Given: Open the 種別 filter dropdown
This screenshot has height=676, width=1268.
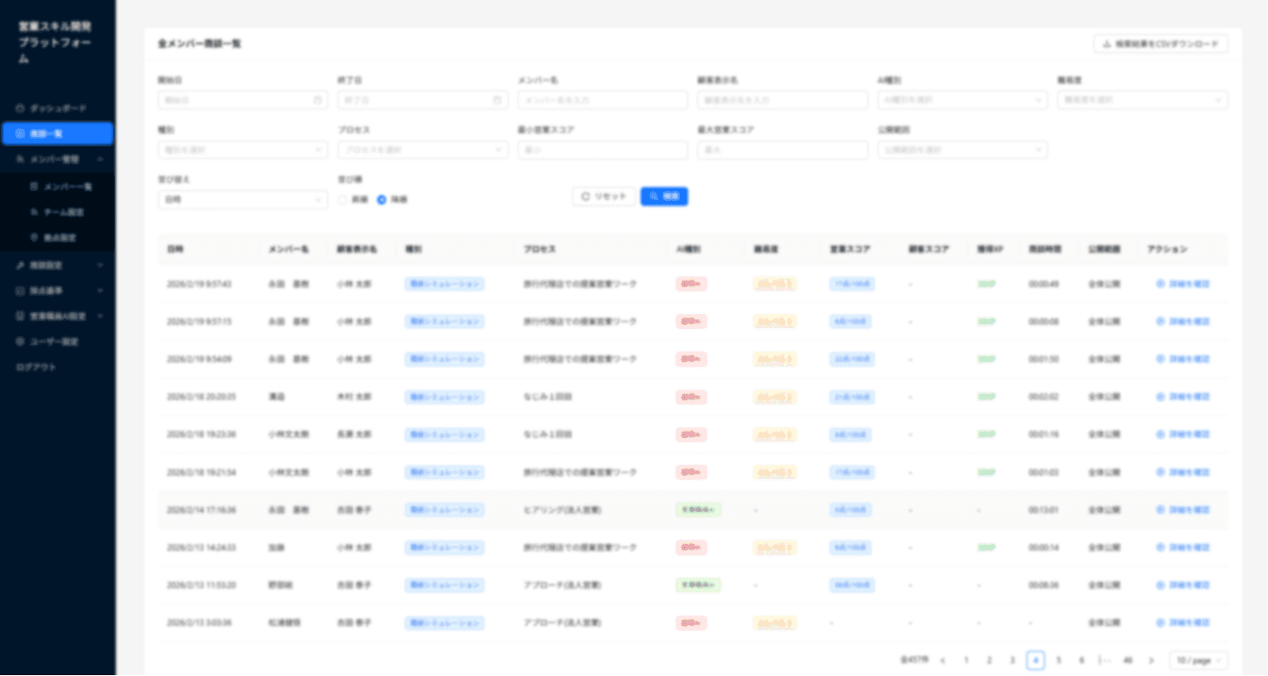Looking at the screenshot, I should pos(243,150).
